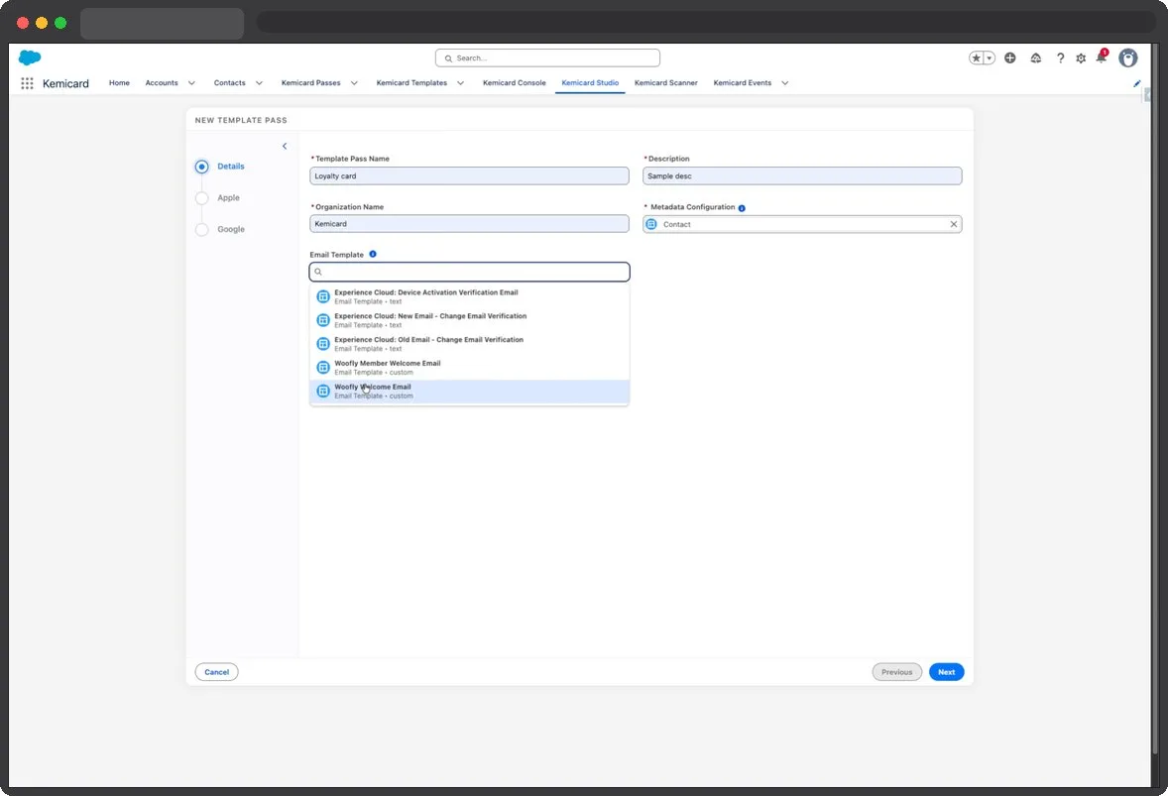Screen dimensions: 1168x796
Task: Open the Trailhead guidance icon
Action: pos(1035,58)
